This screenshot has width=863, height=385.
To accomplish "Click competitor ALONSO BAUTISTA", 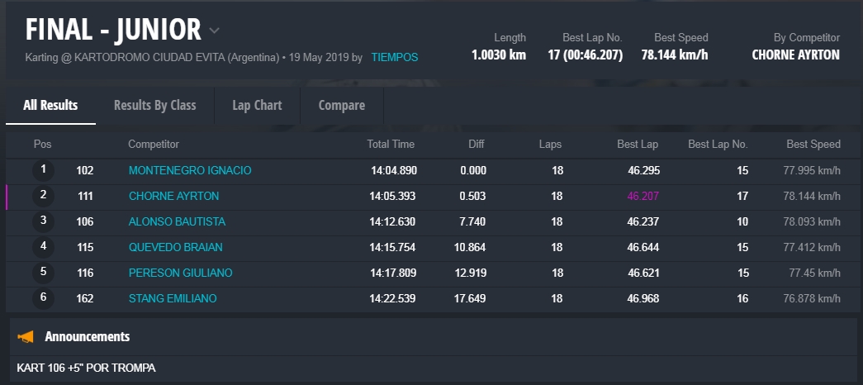I will click(x=177, y=221).
